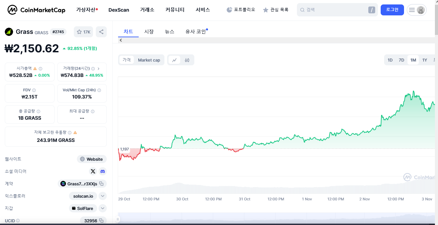Click the Grass7...r3XXjs contract chip

(x=82, y=184)
